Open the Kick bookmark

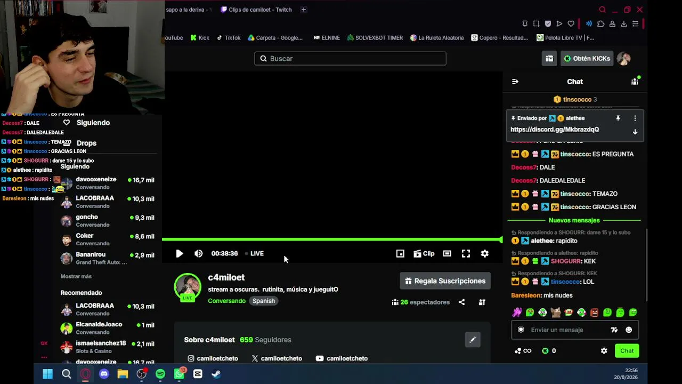pyautogui.click(x=199, y=38)
